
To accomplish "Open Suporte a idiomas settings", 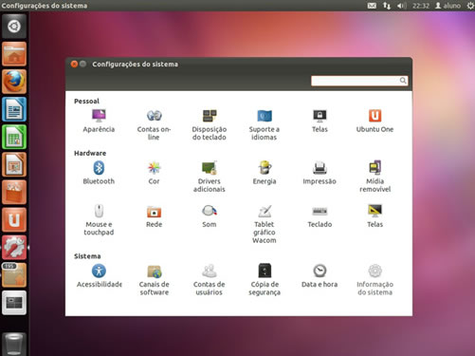I will [x=265, y=124].
